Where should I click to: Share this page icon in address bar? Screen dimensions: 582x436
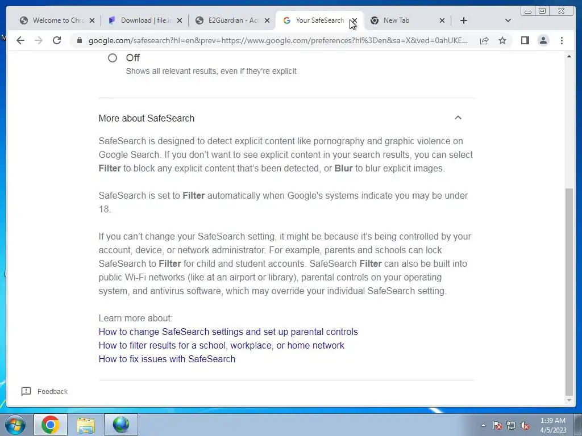pos(484,40)
